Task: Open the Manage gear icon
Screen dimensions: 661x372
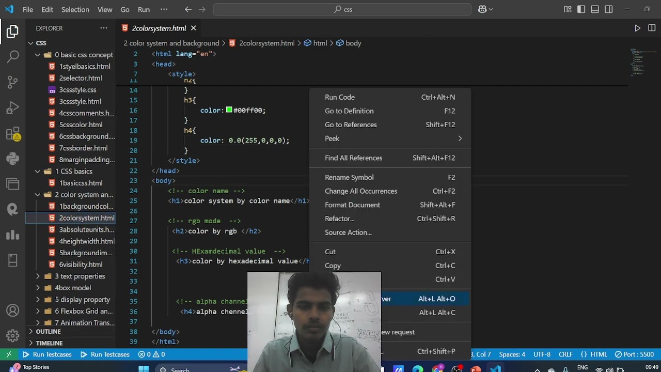Action: (x=13, y=335)
